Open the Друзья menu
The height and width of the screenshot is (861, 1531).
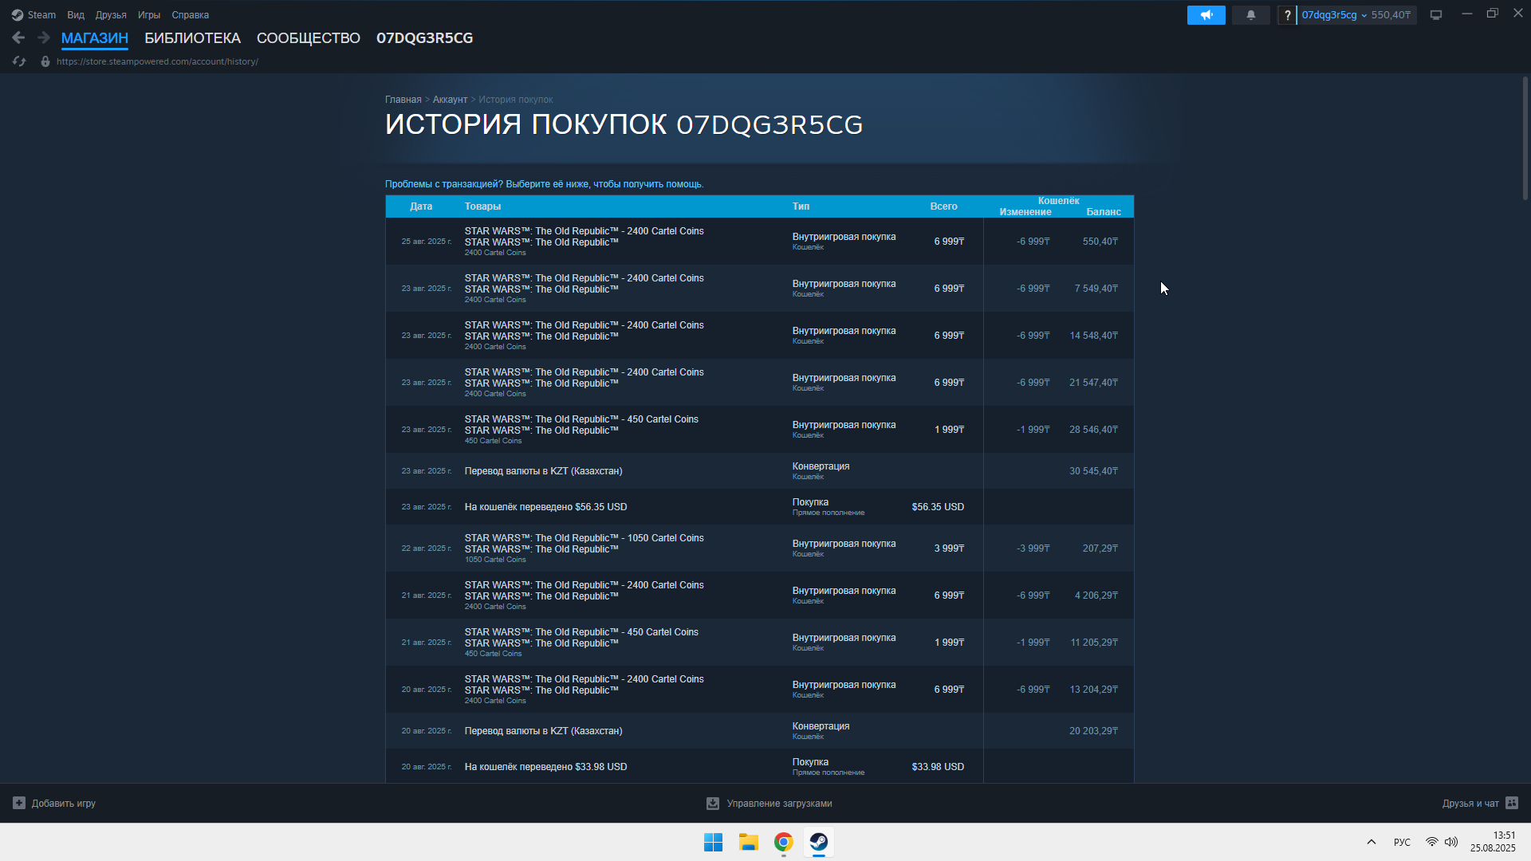coord(111,15)
